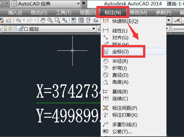Click the 标注(N) menu

tap(113, 13)
